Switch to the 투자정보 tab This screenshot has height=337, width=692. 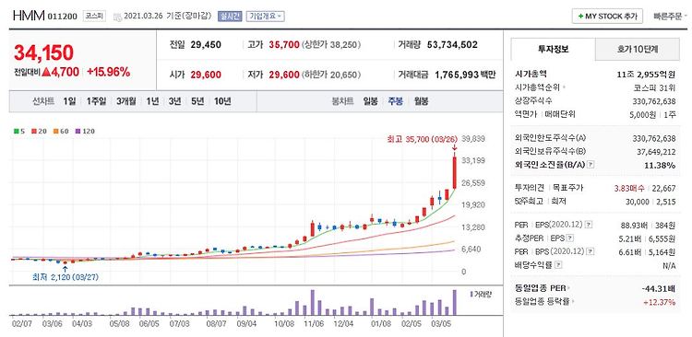[553, 50]
